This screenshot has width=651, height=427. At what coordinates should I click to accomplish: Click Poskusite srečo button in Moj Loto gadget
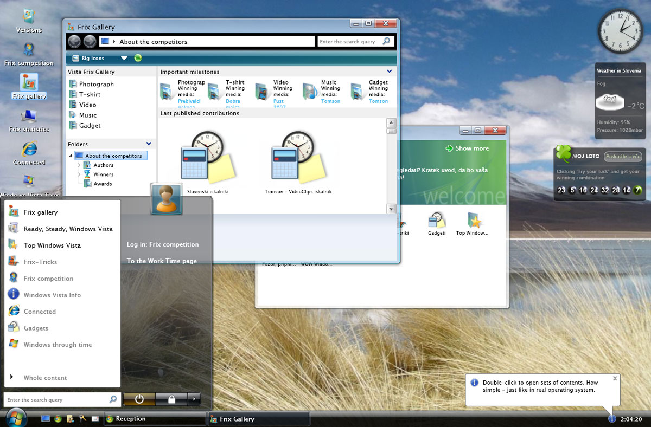(623, 156)
